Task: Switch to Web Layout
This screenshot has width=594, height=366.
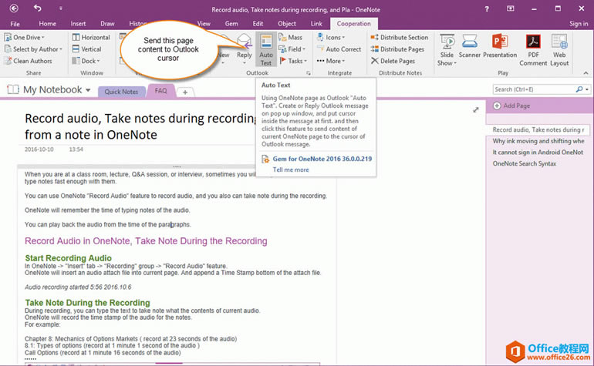Action: tap(559, 50)
